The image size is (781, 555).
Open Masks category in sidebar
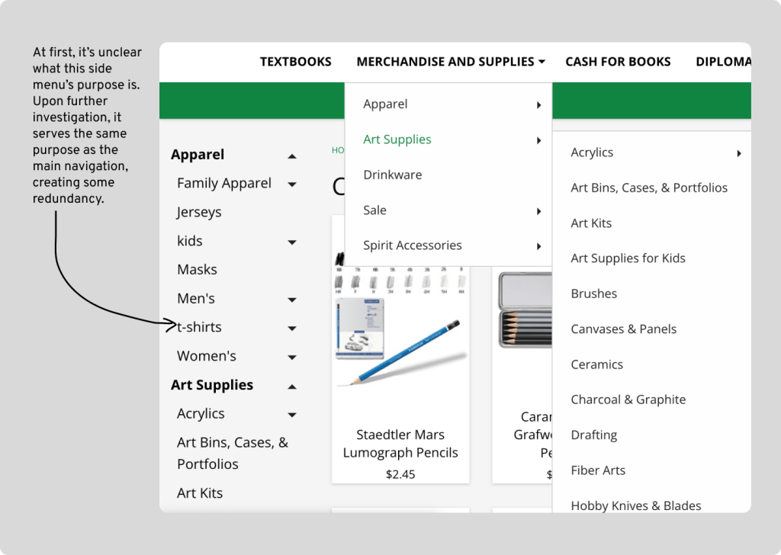point(197,270)
